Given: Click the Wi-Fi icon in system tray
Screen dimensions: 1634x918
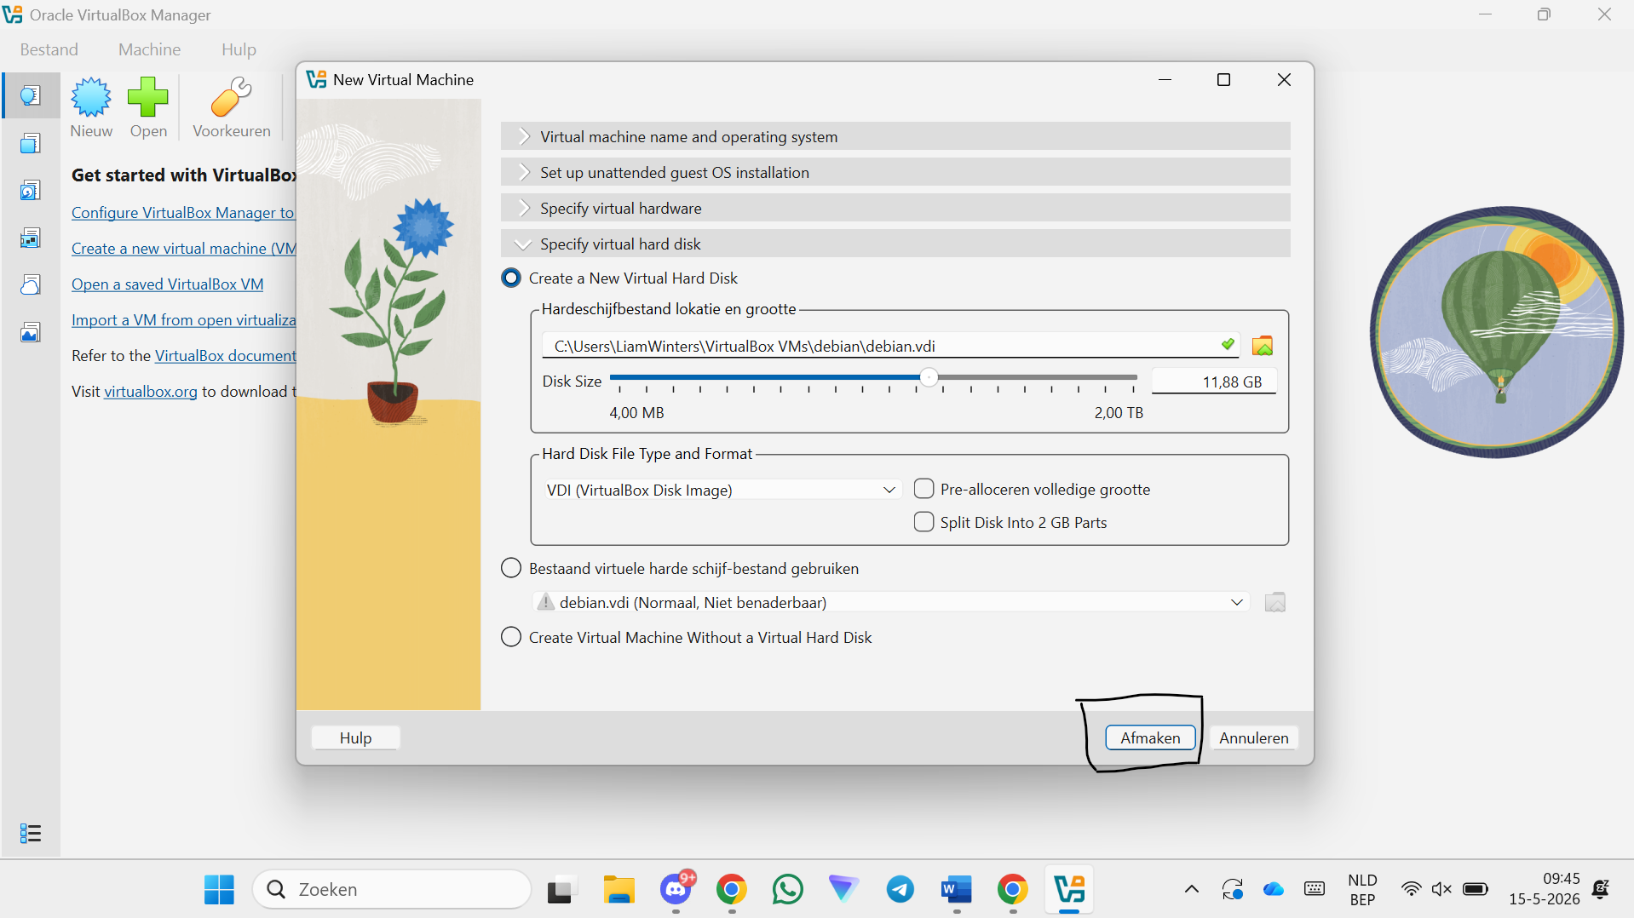Looking at the screenshot, I should point(1411,889).
